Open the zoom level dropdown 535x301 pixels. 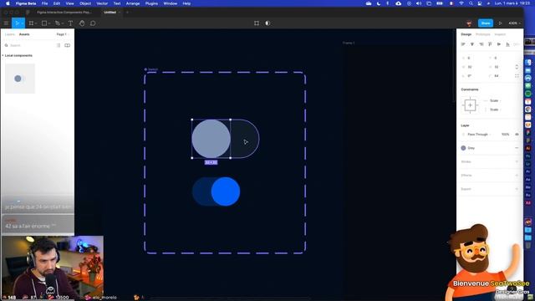[x=515, y=23]
